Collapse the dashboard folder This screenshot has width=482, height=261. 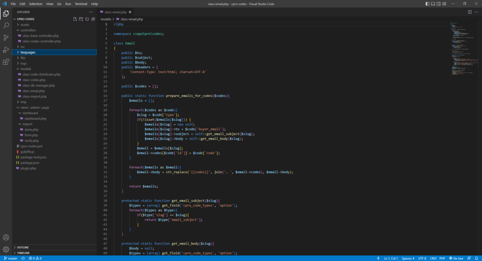click(30, 113)
